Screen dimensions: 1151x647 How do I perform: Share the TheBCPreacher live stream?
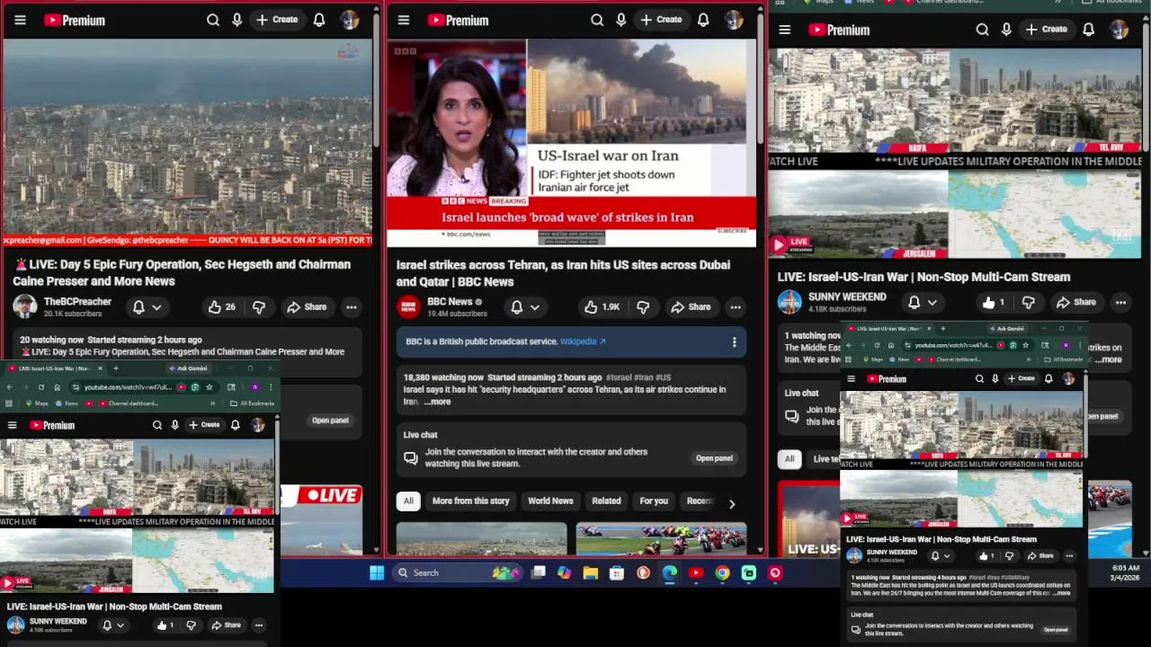click(x=307, y=307)
